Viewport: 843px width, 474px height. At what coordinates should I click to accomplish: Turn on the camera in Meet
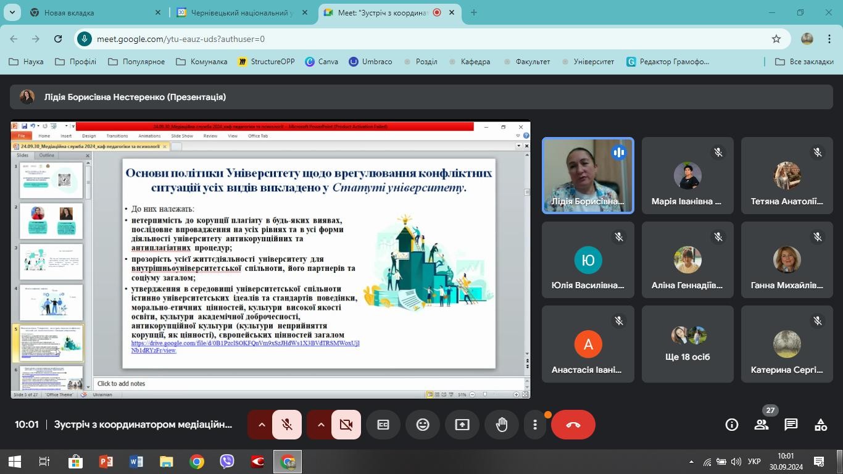346,425
